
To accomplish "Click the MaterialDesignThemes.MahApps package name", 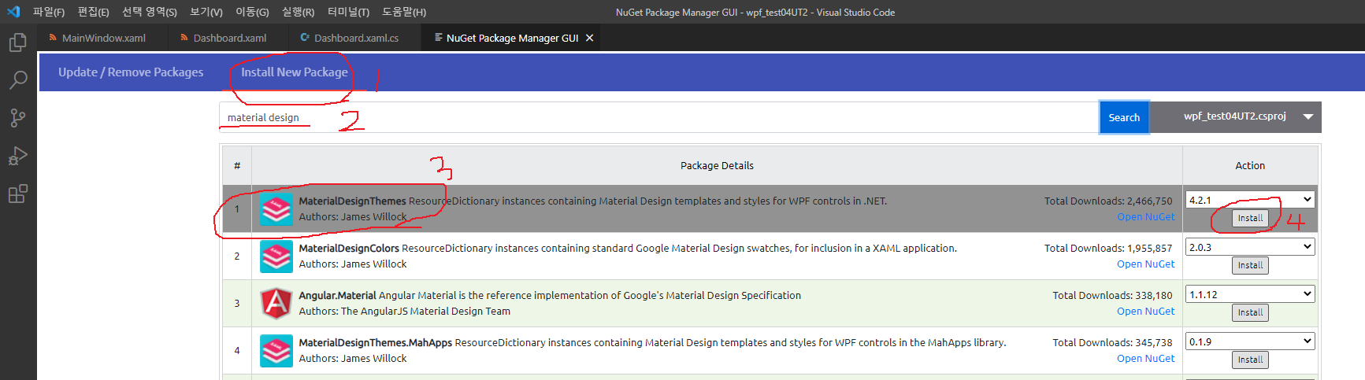I will tap(375, 343).
